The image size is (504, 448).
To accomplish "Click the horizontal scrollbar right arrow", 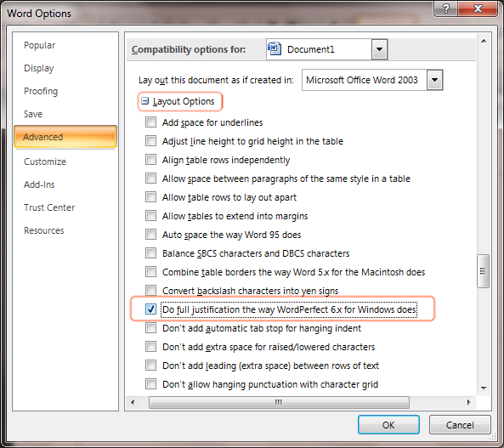I will (x=469, y=402).
